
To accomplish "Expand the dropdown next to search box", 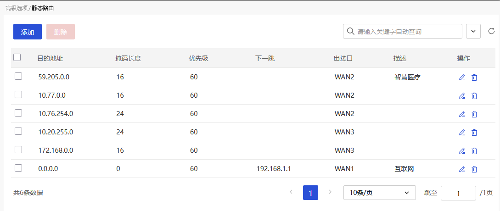I will (473, 32).
